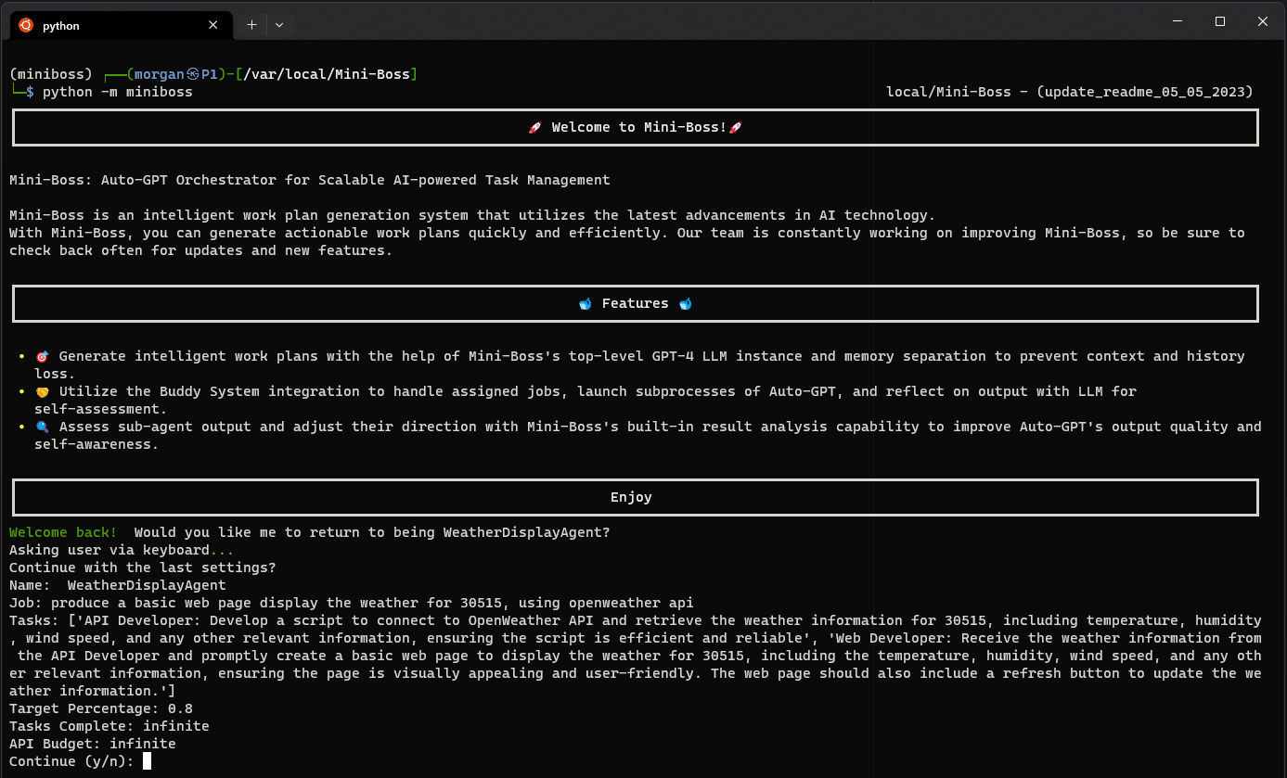Screen dimensions: 1287x778
Task: Minimize the terminal window
Action: coord(1177,21)
